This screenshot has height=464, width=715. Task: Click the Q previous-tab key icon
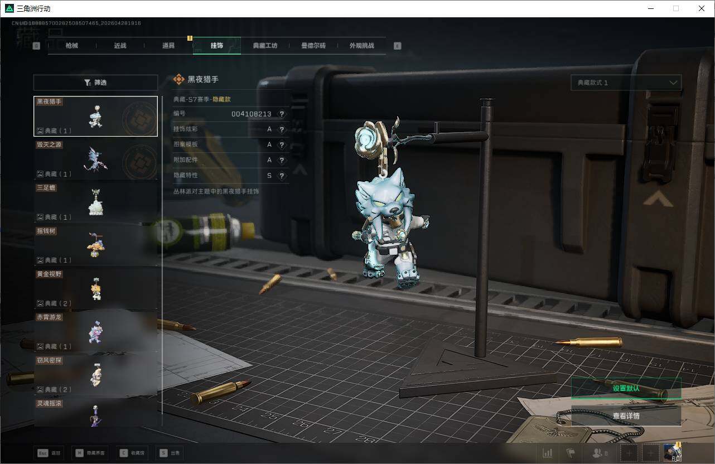(36, 46)
